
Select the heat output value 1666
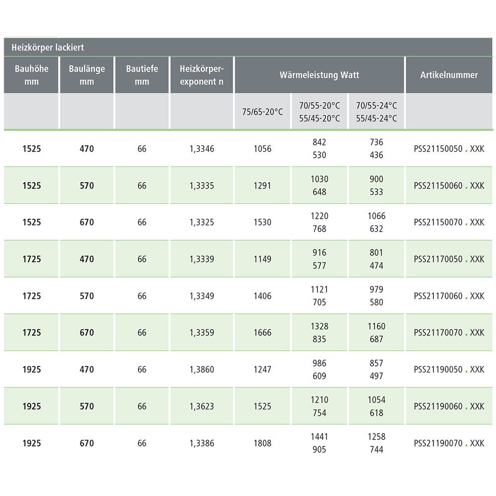[262, 333]
